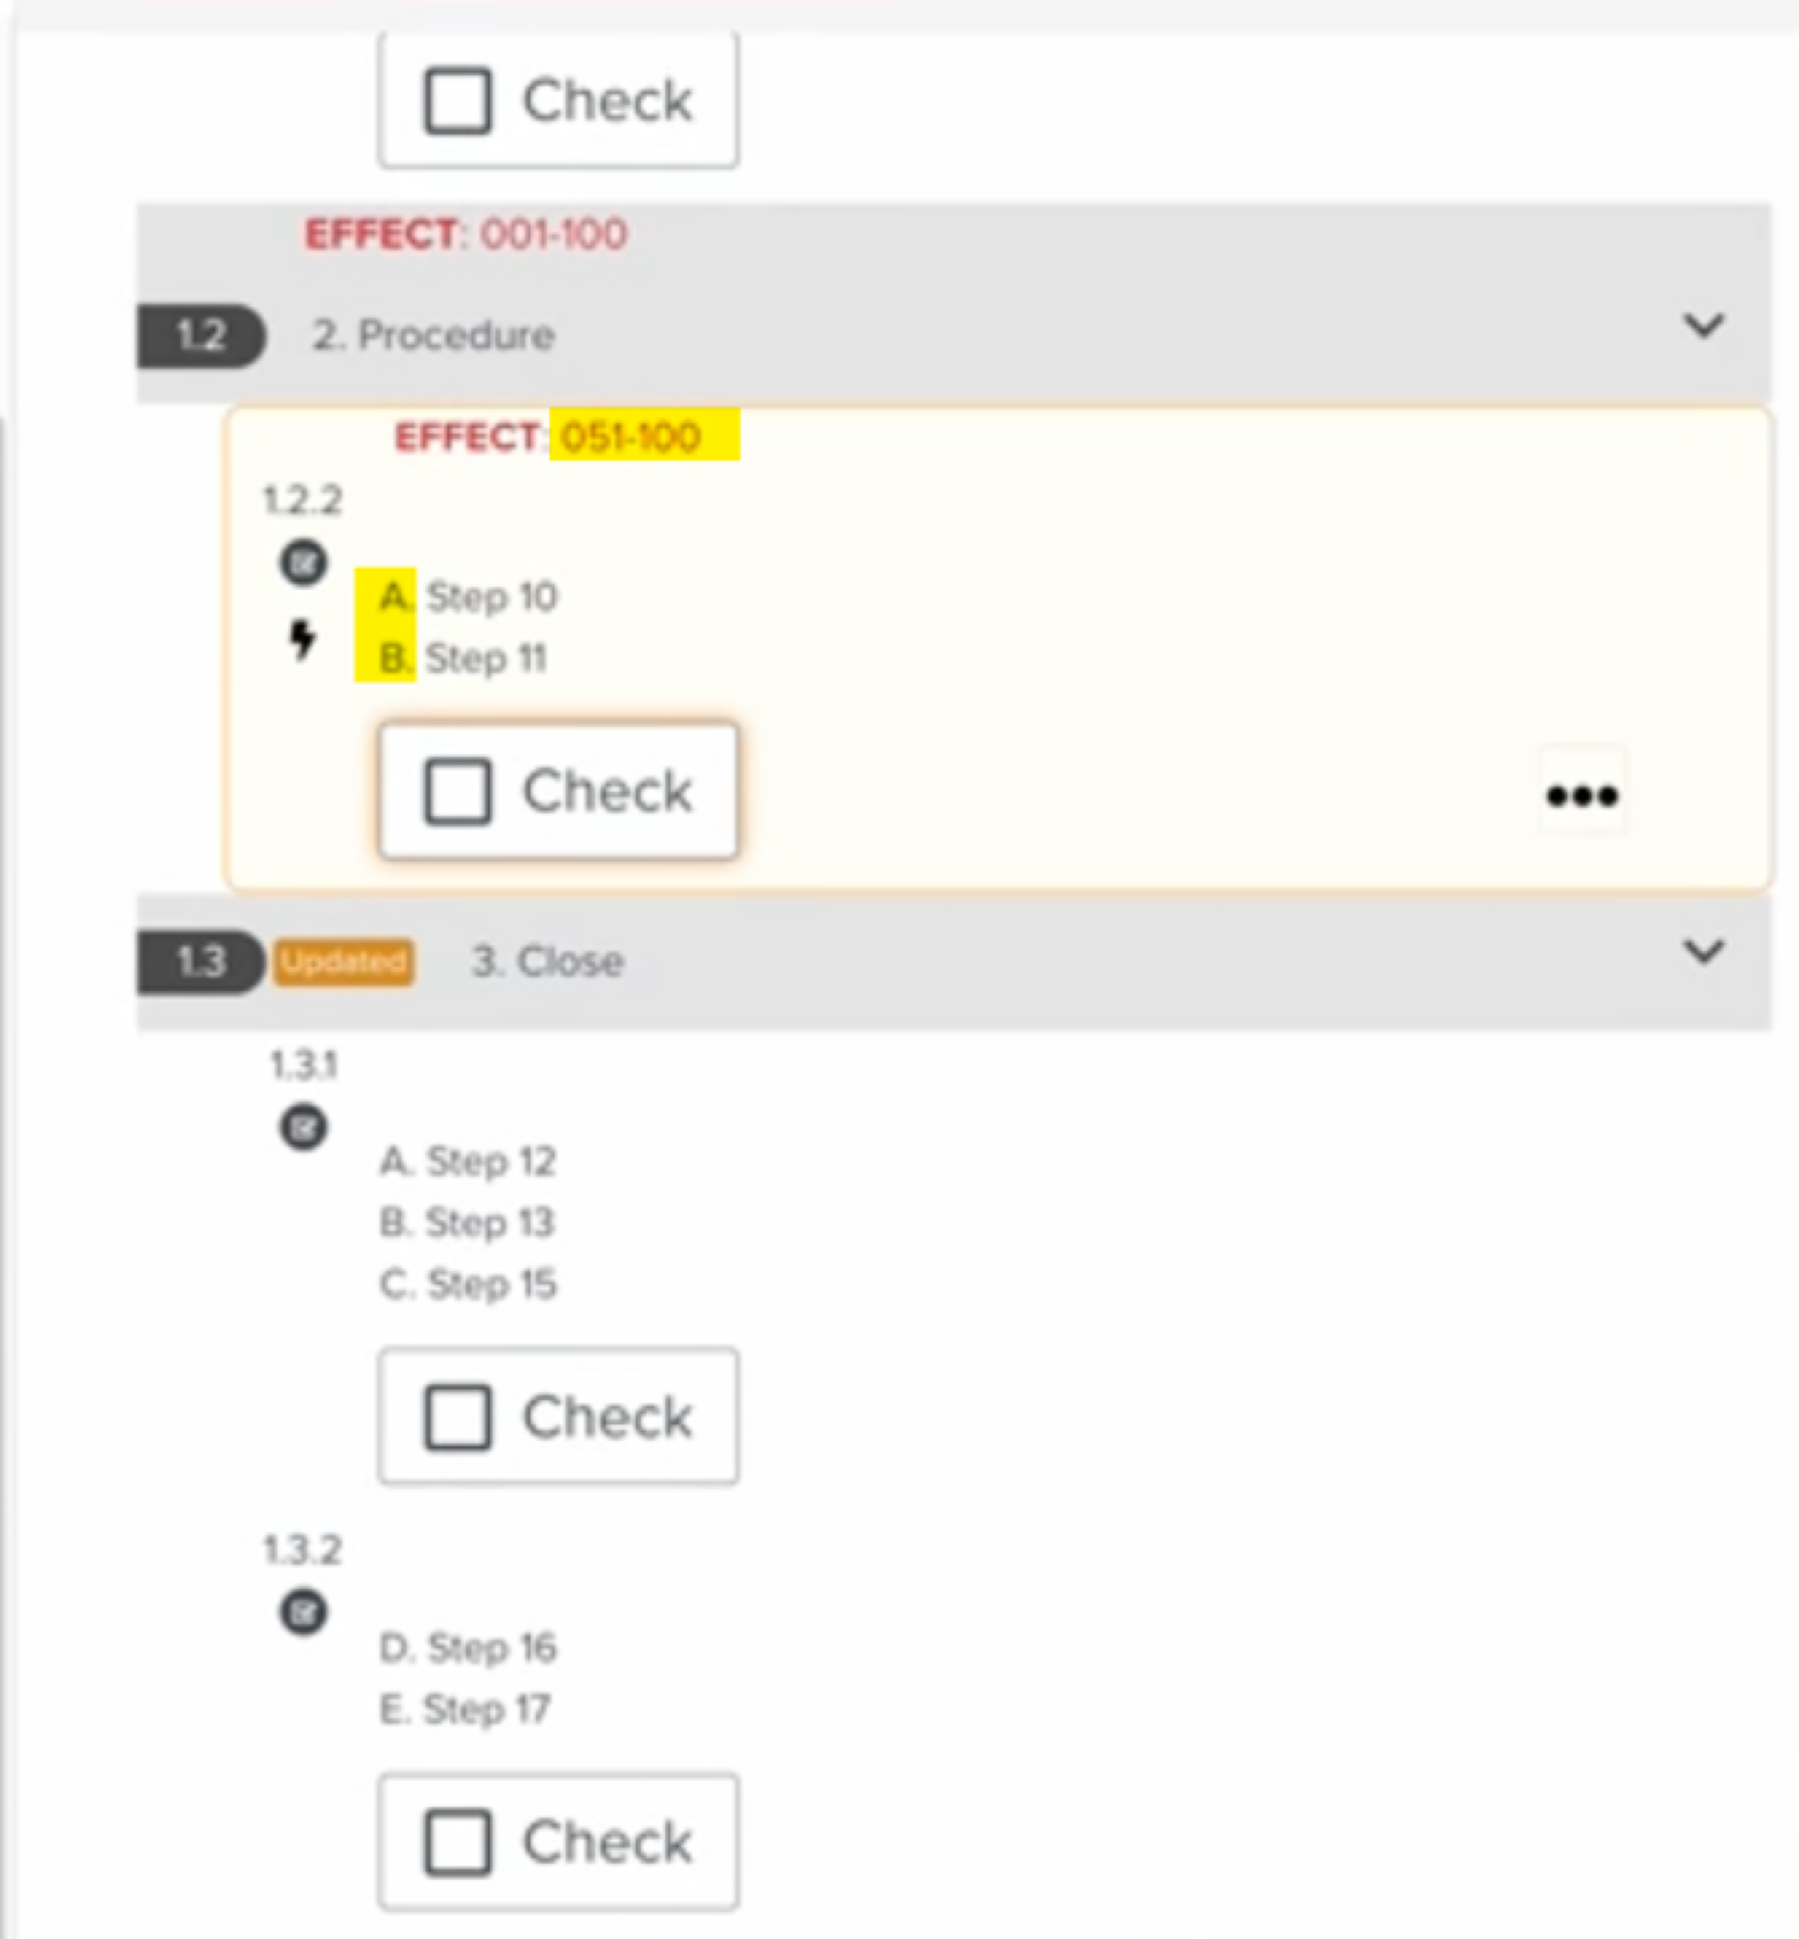Select the 2. Procedure section header
Screen dimensions: 1799x1939
point(435,334)
